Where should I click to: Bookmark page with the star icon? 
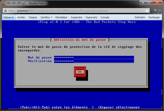coord(147,11)
